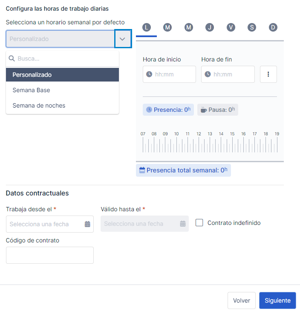Viewport: 300px width, 312px height.
Task: Switch to the J day tab
Action: 210,27
